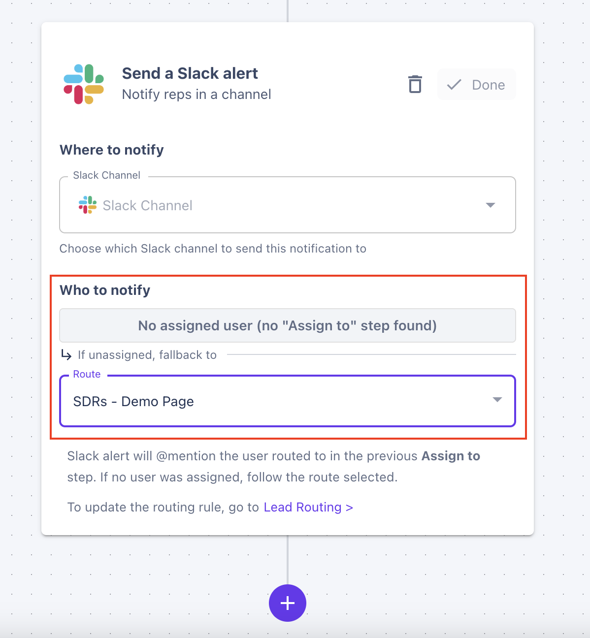Click the "Choose which Slack channel" helper text

coord(213,249)
